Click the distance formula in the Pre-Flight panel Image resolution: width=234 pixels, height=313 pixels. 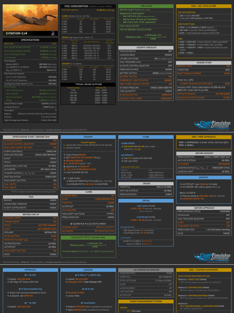pos(146,37)
